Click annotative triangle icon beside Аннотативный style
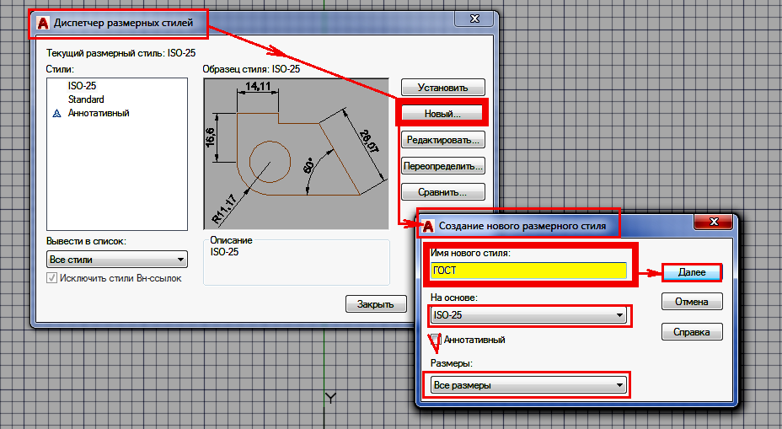The height and width of the screenshot is (429, 782). point(57,113)
